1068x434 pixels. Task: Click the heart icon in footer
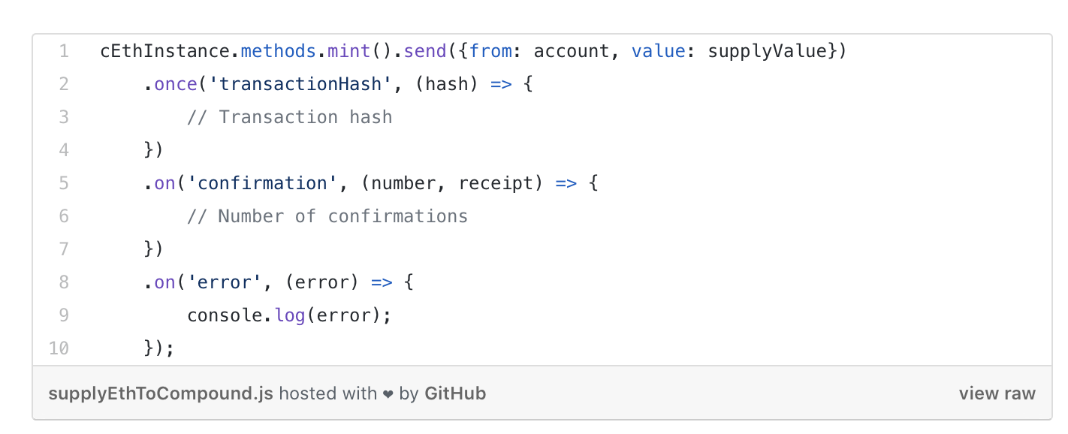[388, 394]
